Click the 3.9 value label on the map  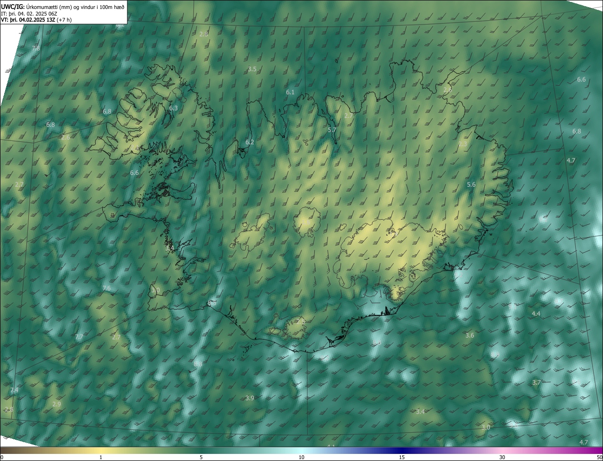coord(250,398)
